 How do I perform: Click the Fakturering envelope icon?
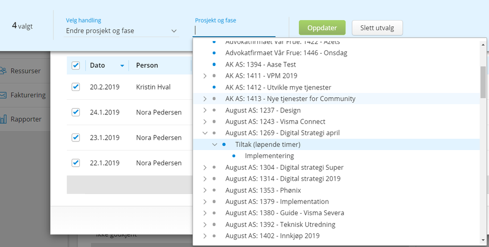pyautogui.click(x=3, y=95)
